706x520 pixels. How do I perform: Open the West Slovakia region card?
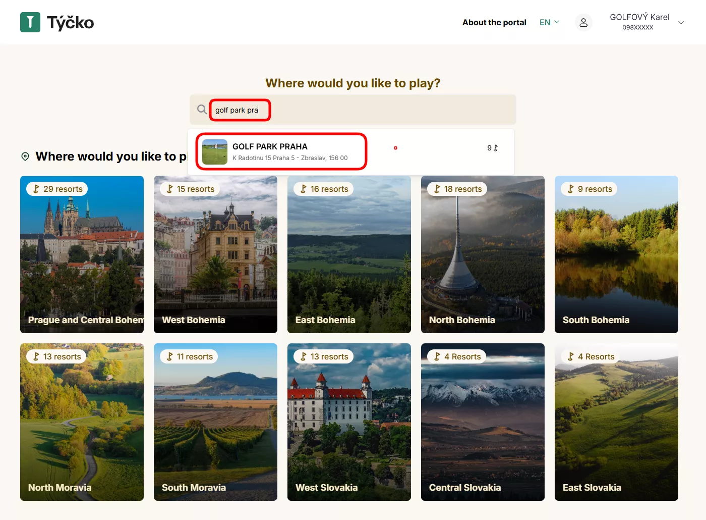point(349,422)
